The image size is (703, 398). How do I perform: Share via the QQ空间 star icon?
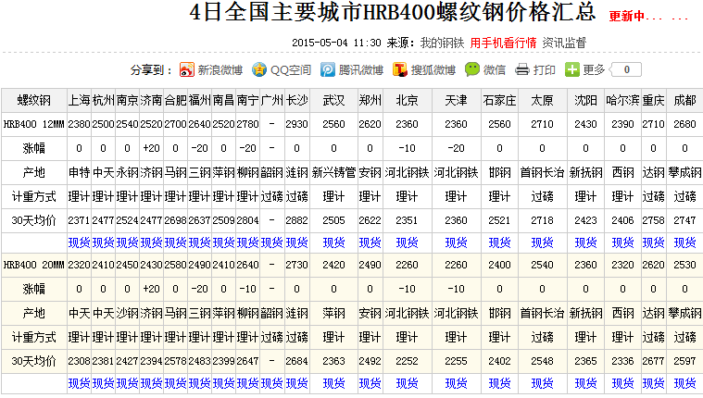tap(259, 70)
